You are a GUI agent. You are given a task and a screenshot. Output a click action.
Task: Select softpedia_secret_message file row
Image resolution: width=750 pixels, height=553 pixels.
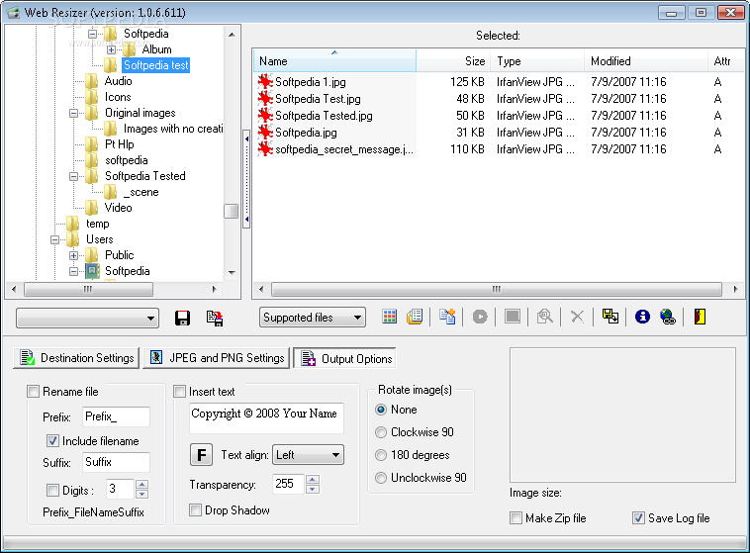498,149
